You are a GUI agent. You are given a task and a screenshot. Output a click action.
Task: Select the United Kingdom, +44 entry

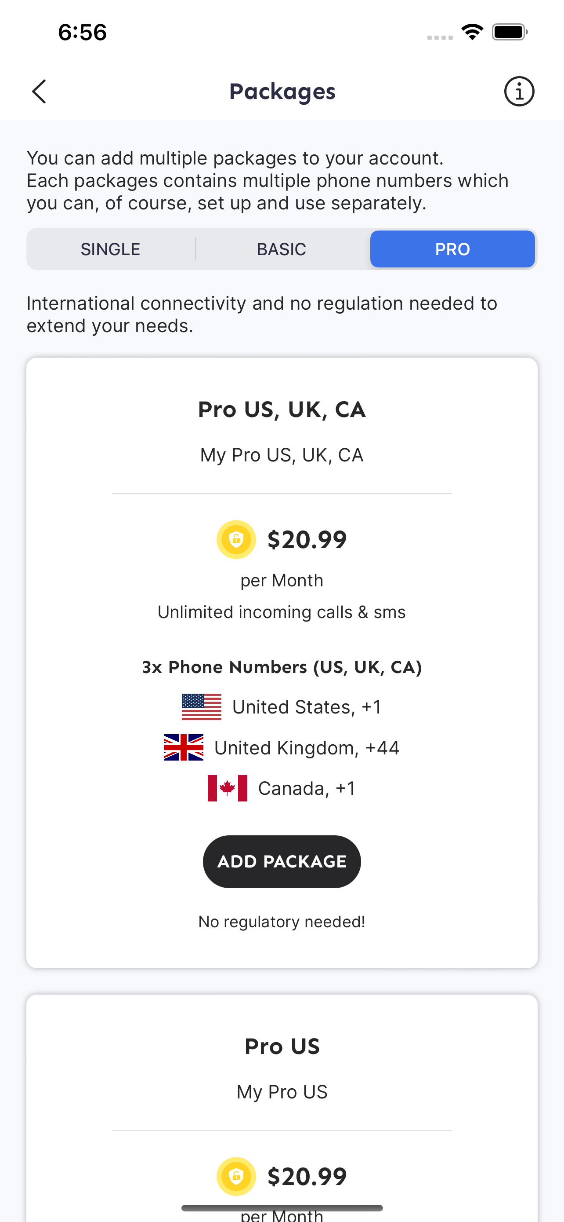point(282,748)
